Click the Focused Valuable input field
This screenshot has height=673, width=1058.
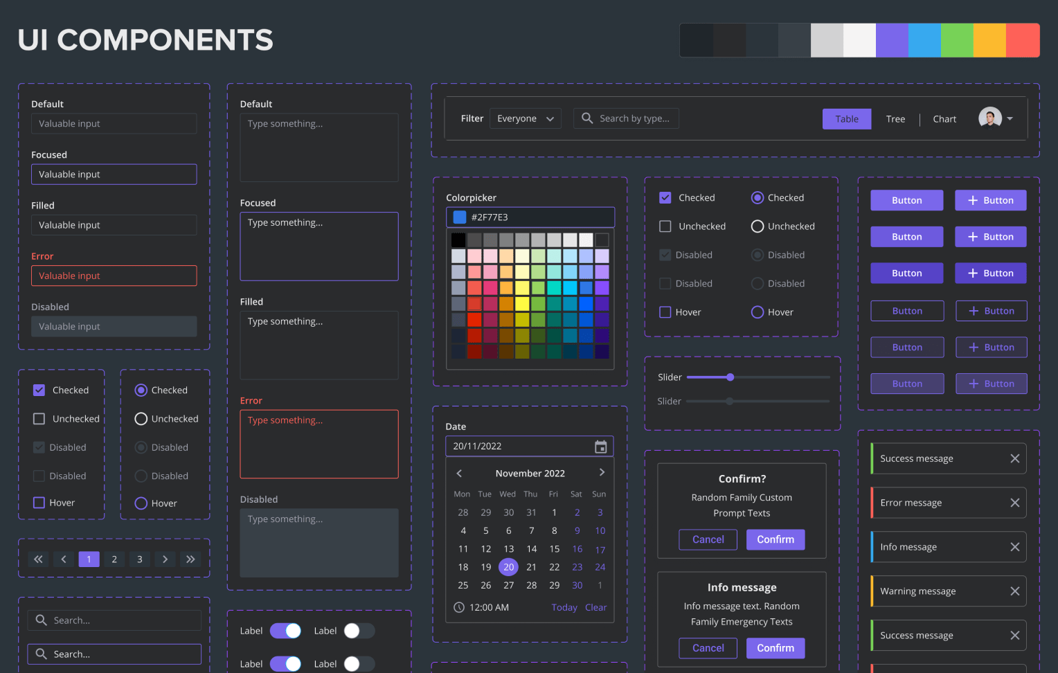pos(114,174)
